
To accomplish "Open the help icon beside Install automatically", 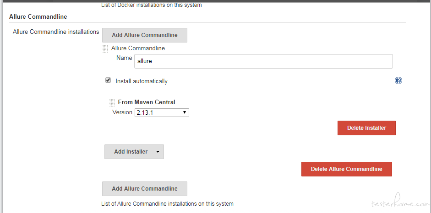I will (x=398, y=80).
